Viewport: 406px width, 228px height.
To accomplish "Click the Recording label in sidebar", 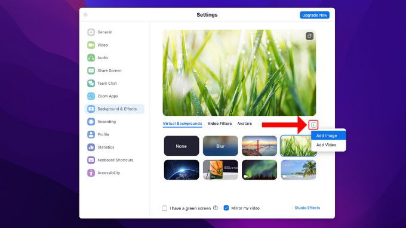I will [x=106, y=122].
